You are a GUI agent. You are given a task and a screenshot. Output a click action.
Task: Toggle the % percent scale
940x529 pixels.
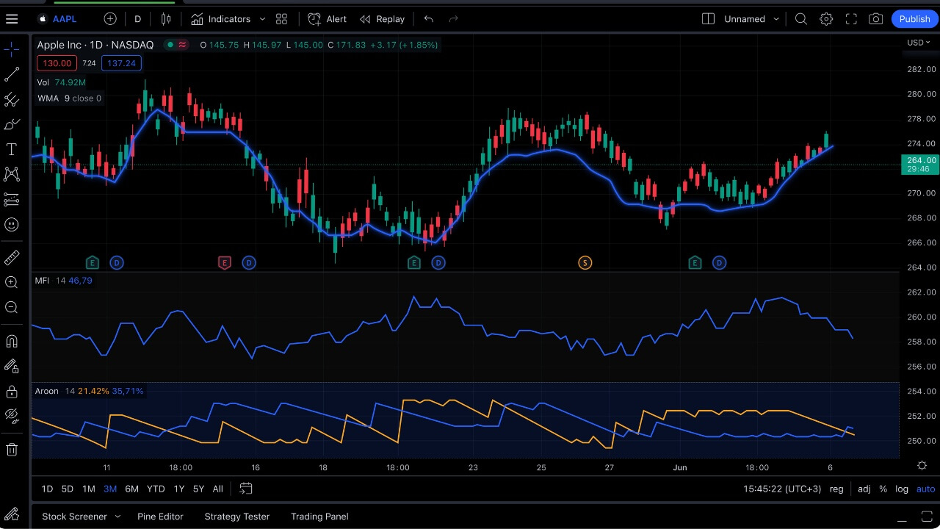coord(883,489)
